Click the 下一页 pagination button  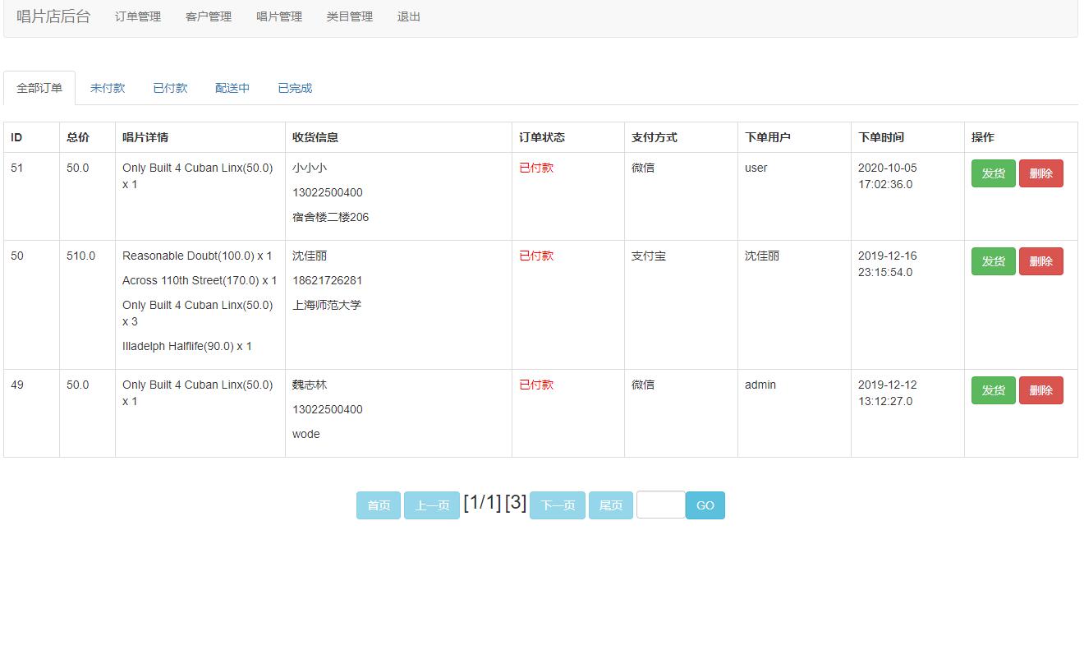(x=557, y=505)
